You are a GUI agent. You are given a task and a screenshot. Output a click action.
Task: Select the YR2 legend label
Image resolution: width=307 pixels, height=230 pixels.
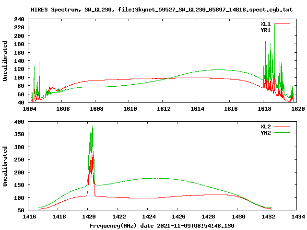click(265, 133)
